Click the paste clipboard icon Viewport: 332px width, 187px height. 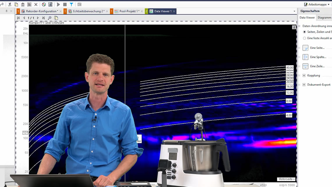click(x=23, y=4)
